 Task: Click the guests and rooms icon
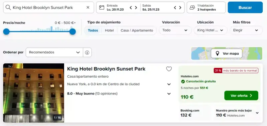192,7
